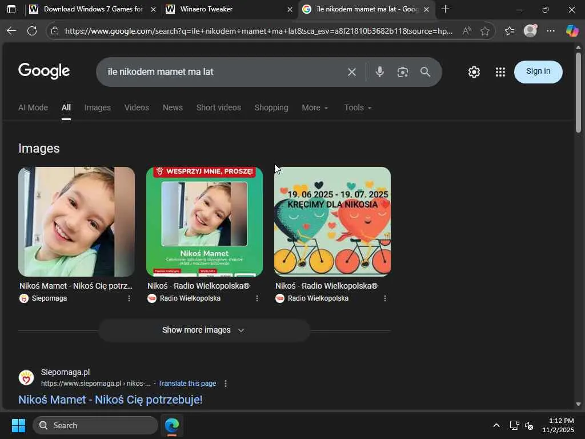Open the Google apps grid

500,71
